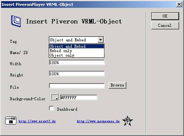Image resolution: width=184 pixels, height=136 pixels.
Task: Click into the Height input field
Action: click(x=77, y=74)
